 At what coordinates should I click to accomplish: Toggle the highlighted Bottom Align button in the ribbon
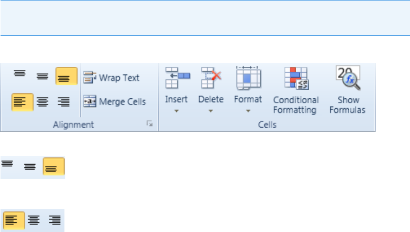(66, 77)
